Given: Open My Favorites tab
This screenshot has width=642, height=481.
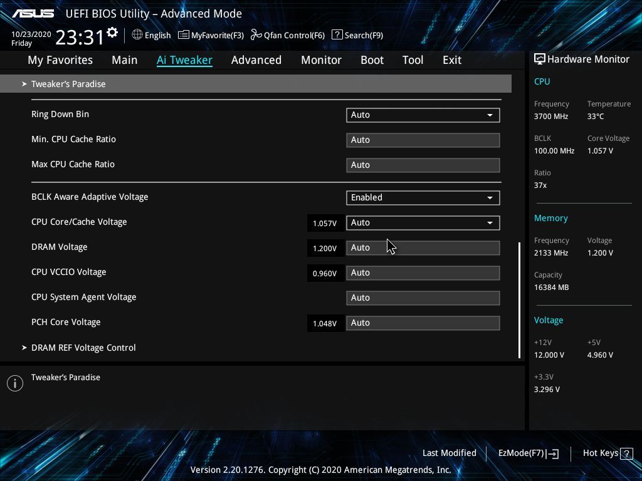Looking at the screenshot, I should [60, 60].
